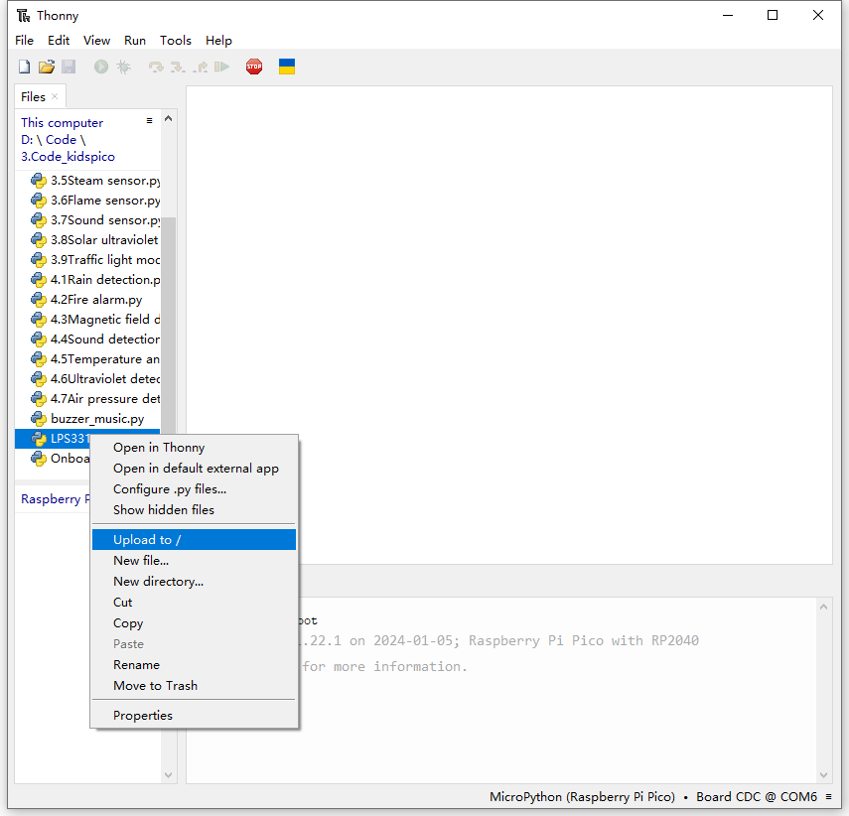Click shell scrollbar down arrow

(x=823, y=775)
